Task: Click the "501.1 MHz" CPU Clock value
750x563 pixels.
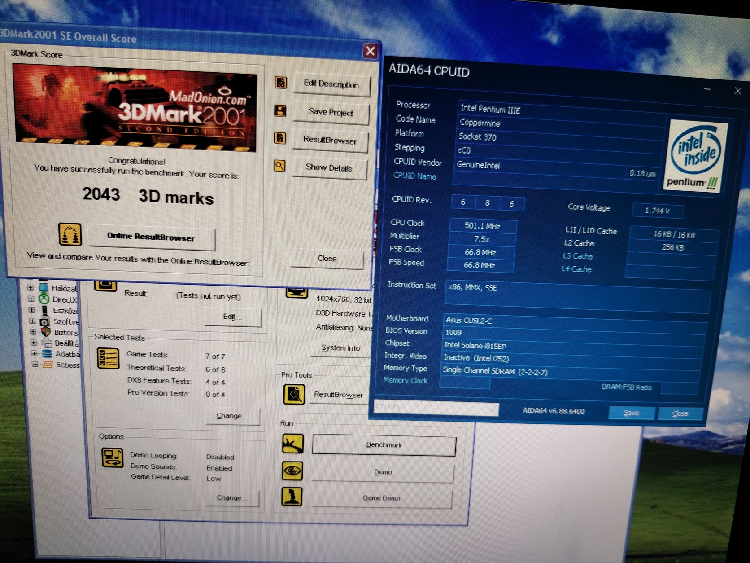Action: 483,226
